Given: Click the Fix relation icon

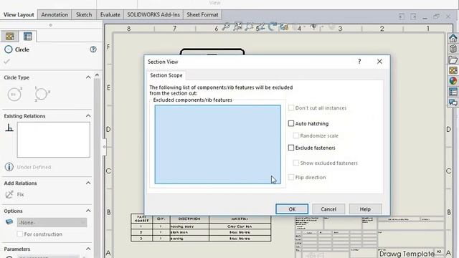Looking at the screenshot, I should pos(9,194).
